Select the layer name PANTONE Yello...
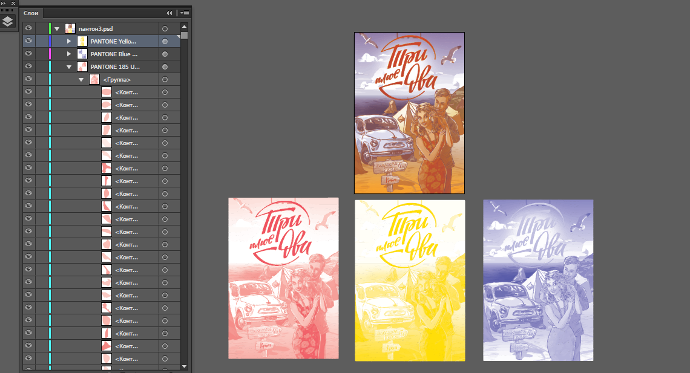 [x=114, y=41]
